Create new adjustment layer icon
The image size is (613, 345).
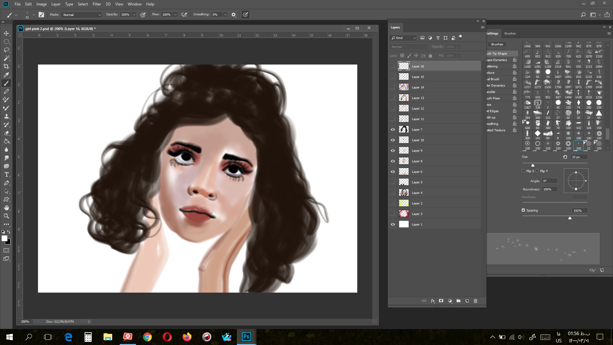click(x=450, y=301)
